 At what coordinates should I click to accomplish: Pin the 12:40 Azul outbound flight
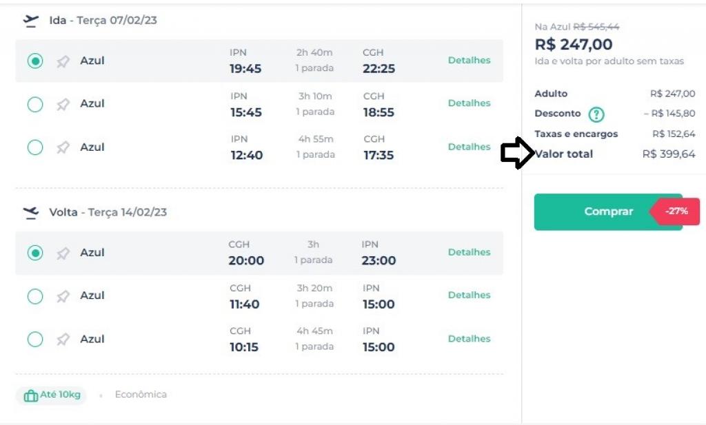coord(63,147)
